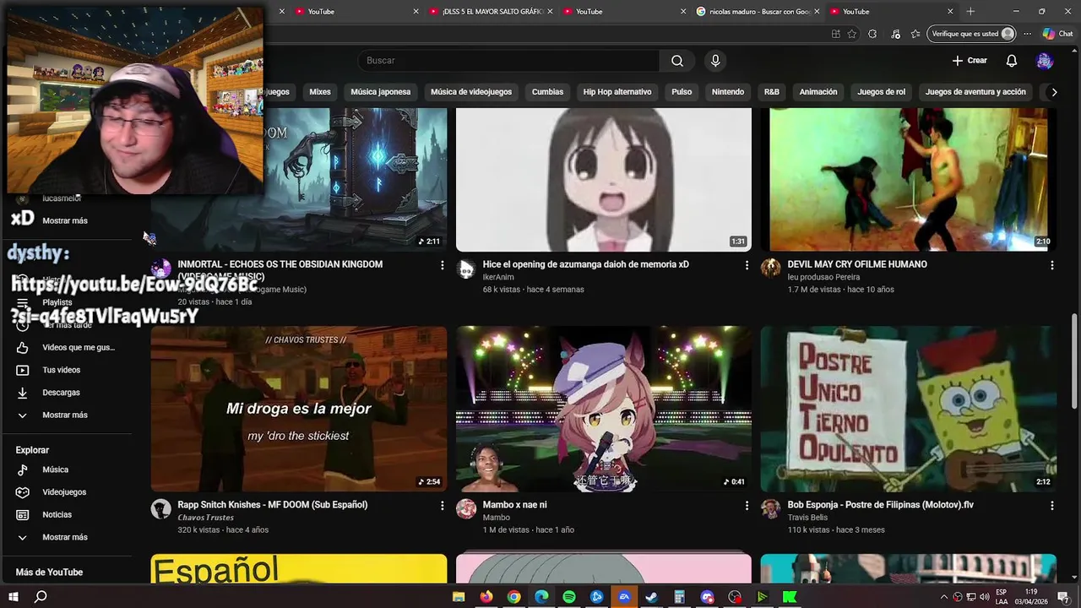Select the Cumbias filter chip
The width and height of the screenshot is (1081, 608).
point(547,92)
